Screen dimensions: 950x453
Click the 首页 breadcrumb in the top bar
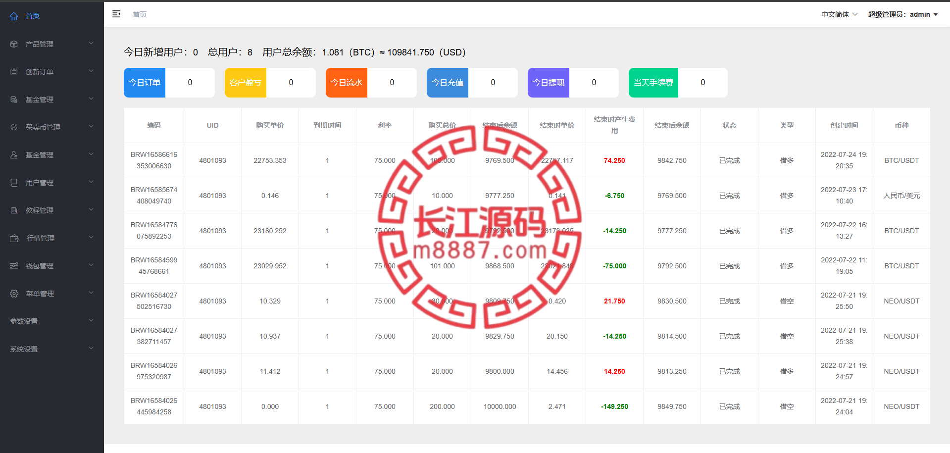[140, 14]
